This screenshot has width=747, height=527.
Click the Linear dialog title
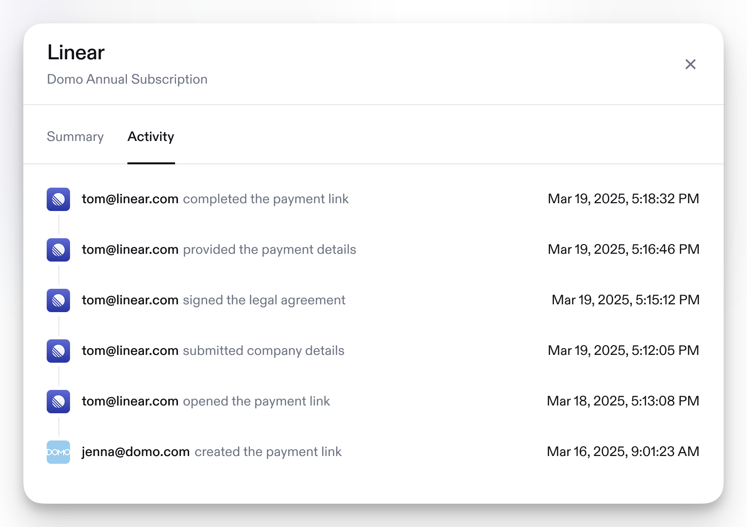(x=76, y=53)
